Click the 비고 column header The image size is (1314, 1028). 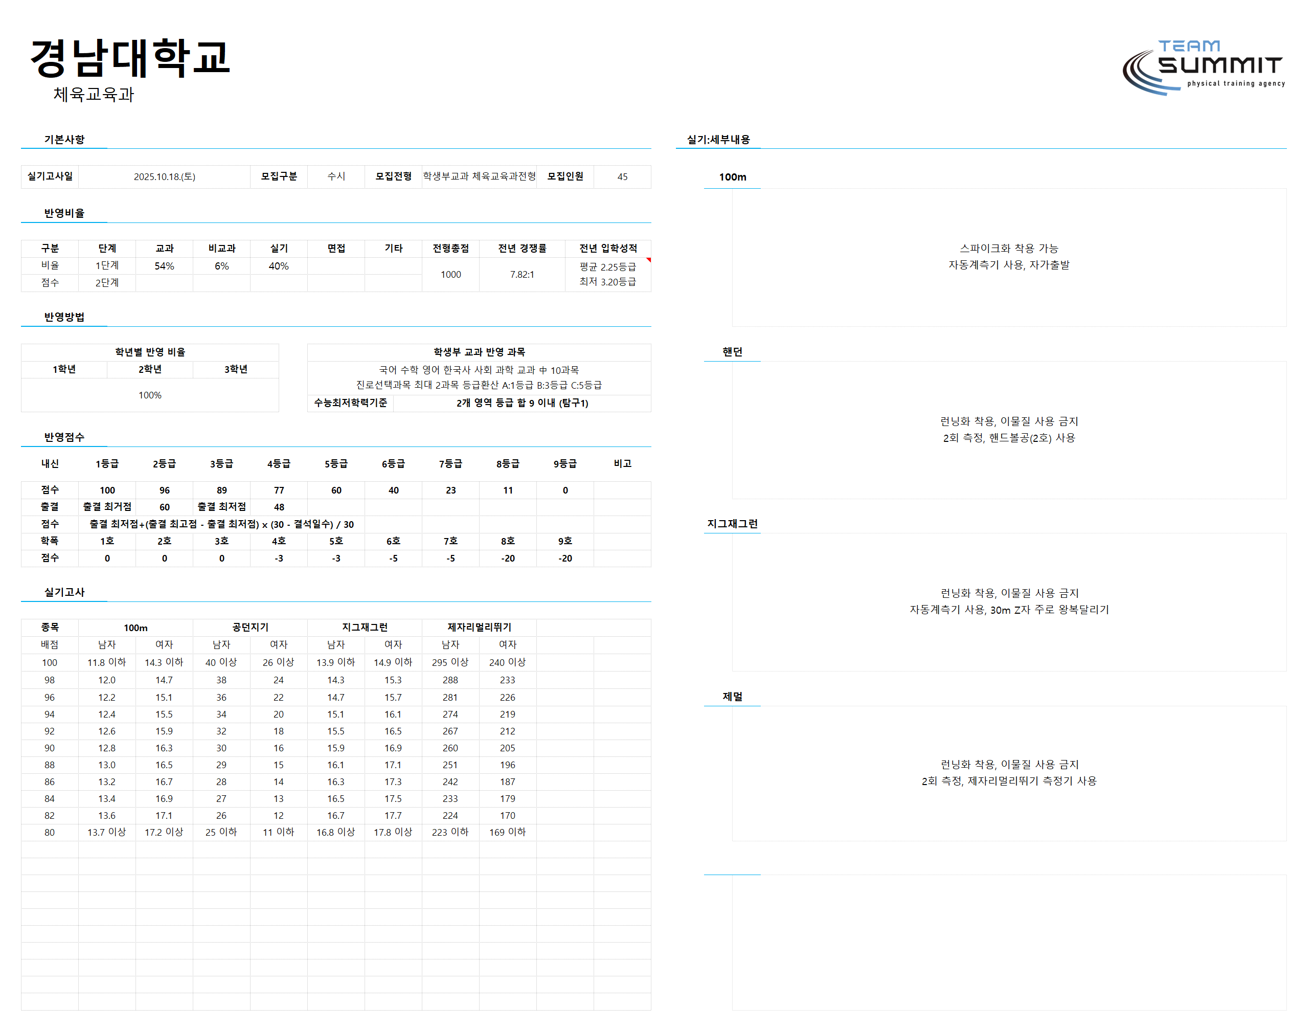pyautogui.click(x=622, y=463)
